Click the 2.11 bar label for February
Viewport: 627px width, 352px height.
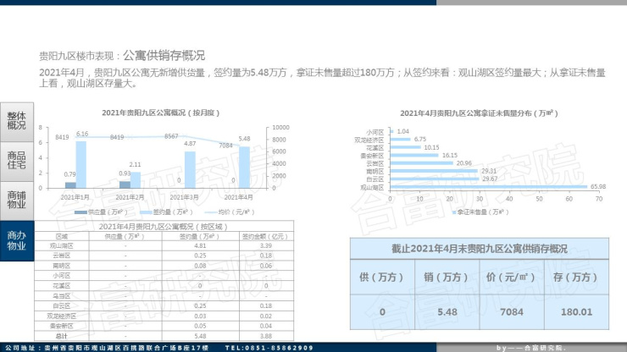click(x=136, y=165)
